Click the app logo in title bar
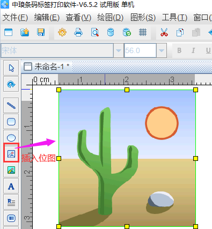The image size is (212, 229). tap(5, 4)
